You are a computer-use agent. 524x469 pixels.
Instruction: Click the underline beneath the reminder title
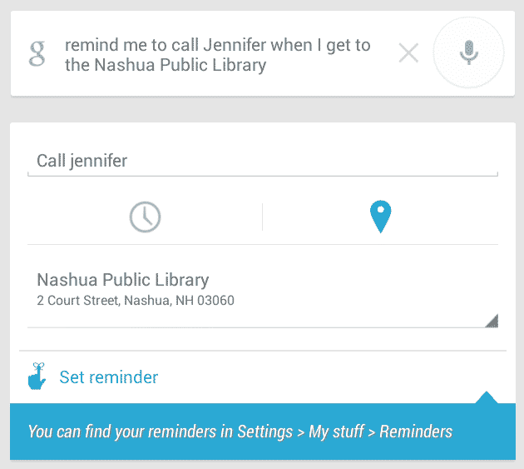coord(262,175)
